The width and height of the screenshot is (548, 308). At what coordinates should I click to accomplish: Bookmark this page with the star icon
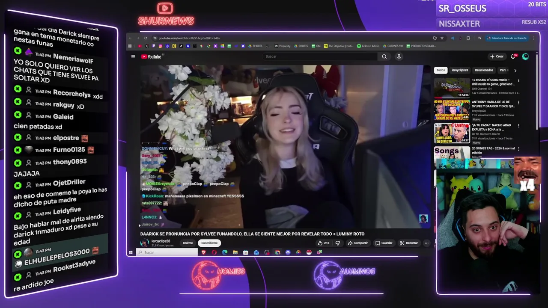click(442, 38)
